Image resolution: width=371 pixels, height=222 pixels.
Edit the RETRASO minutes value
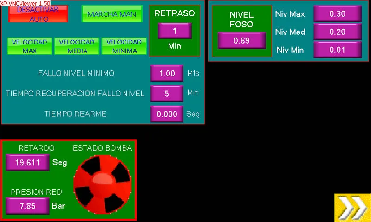point(175,31)
